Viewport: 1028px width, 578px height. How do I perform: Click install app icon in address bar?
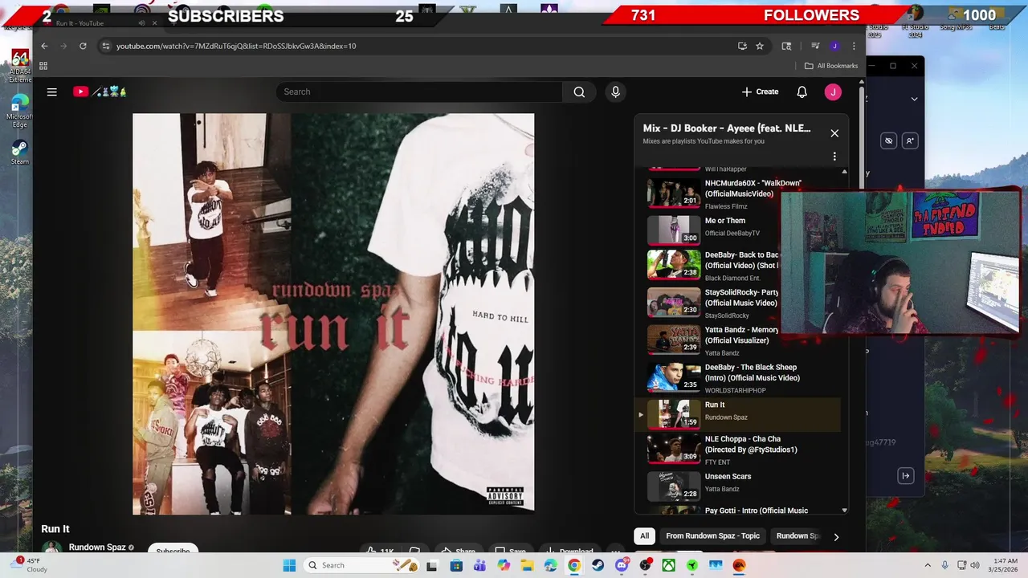(742, 46)
